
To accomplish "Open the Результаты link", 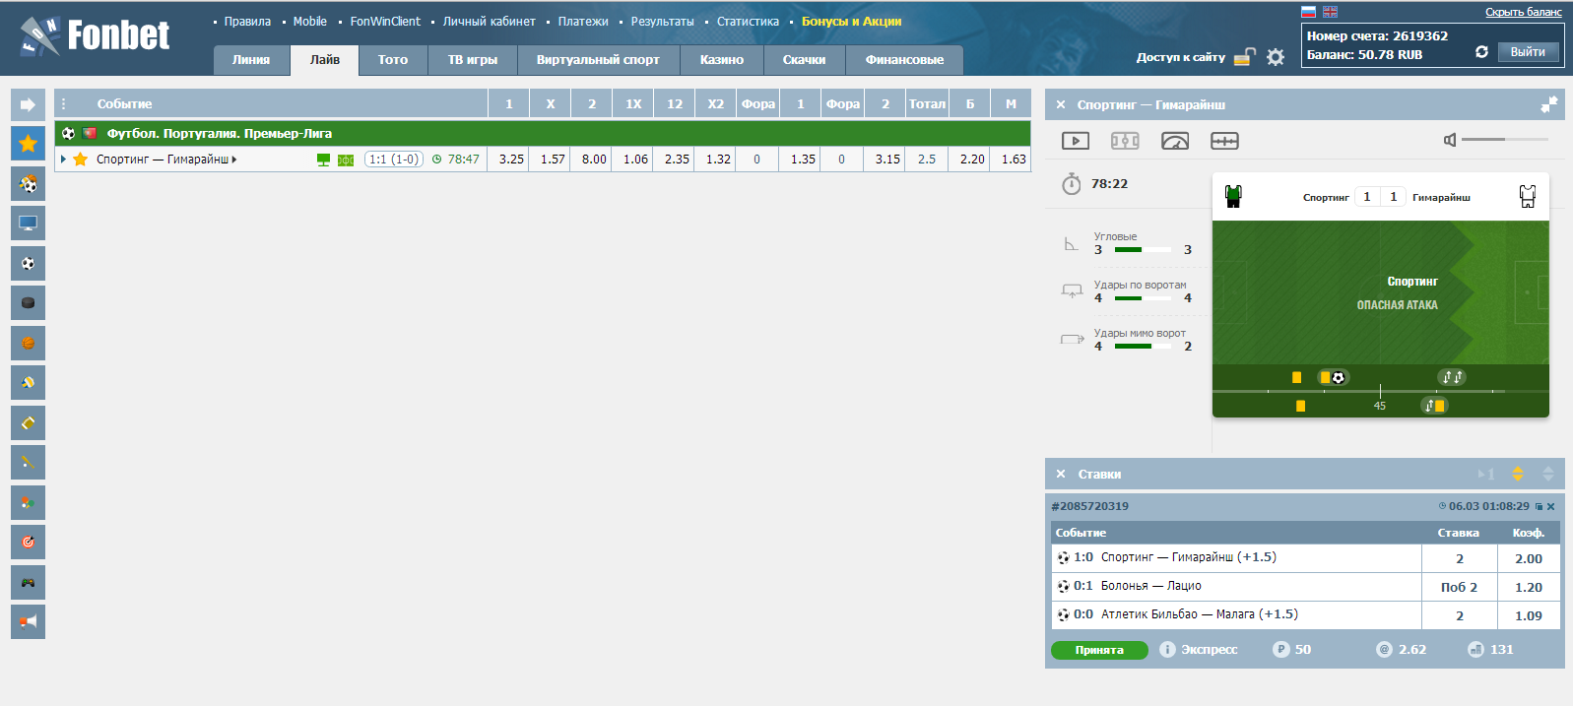I will [x=662, y=22].
